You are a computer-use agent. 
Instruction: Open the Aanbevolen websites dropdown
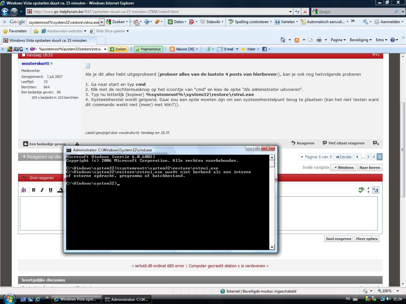point(85,31)
